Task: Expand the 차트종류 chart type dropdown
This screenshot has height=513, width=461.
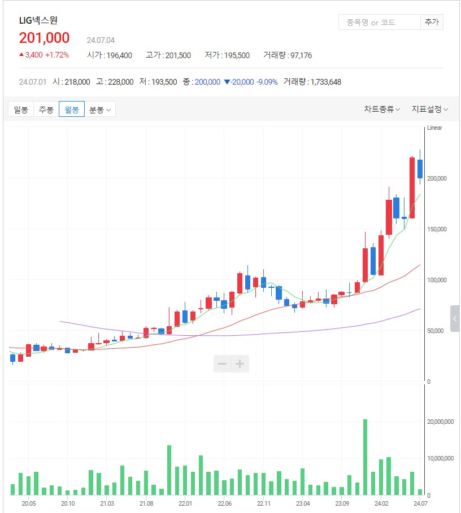Action: [382, 109]
